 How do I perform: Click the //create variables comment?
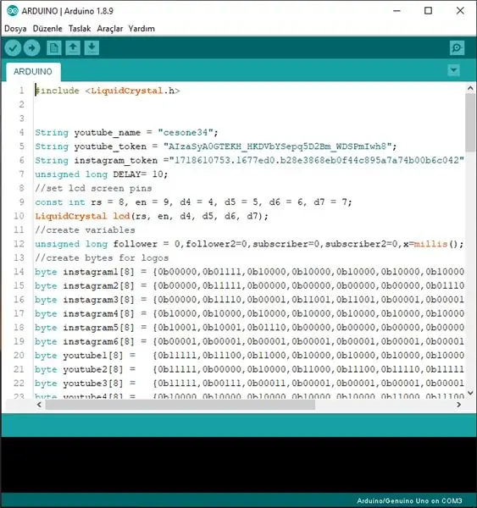(85, 230)
